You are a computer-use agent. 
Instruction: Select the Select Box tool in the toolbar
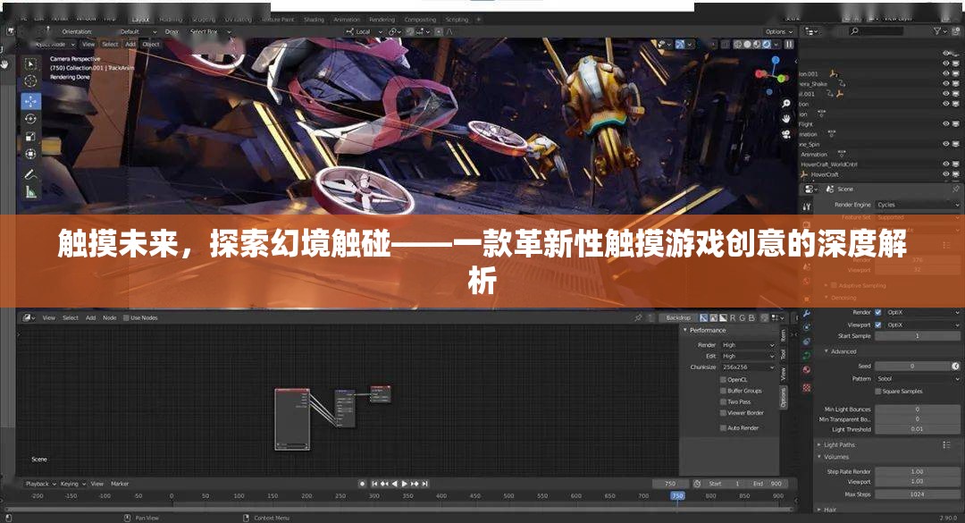pyautogui.click(x=30, y=64)
